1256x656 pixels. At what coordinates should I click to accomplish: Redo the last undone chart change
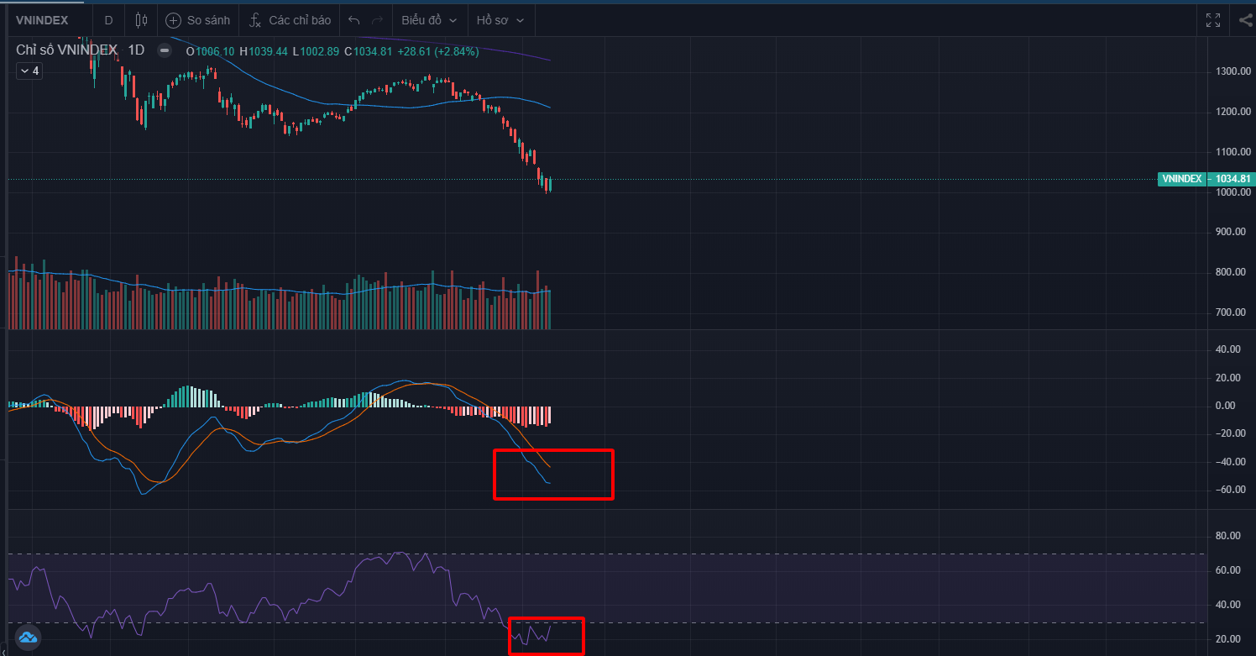point(377,19)
